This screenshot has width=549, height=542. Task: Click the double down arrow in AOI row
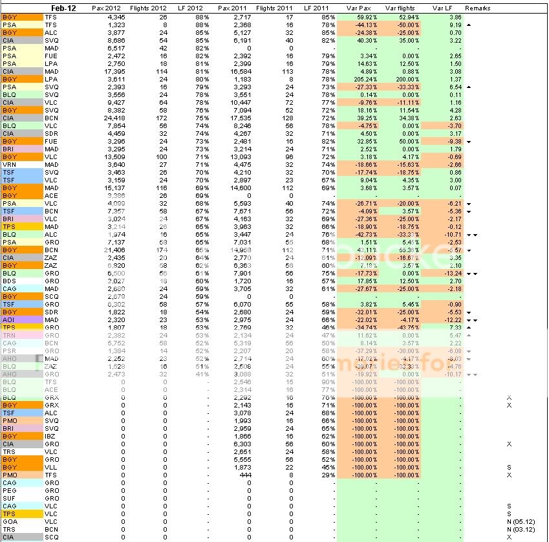click(x=472, y=320)
